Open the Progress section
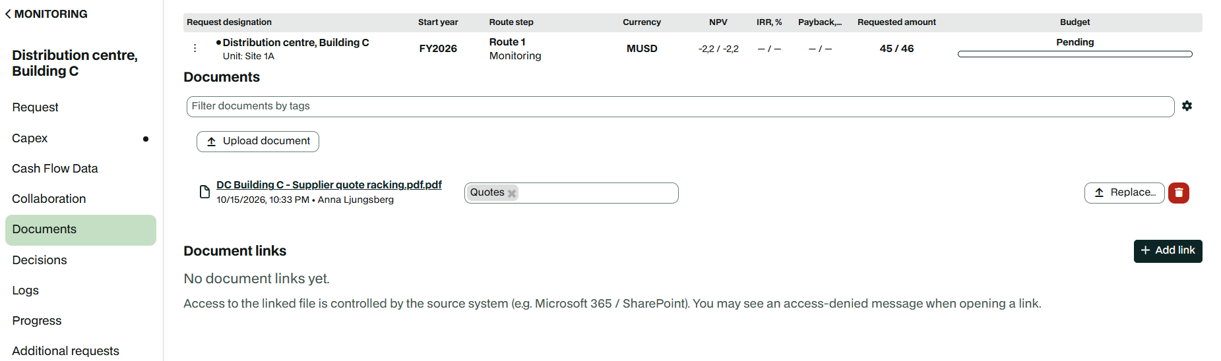 pyautogui.click(x=37, y=321)
